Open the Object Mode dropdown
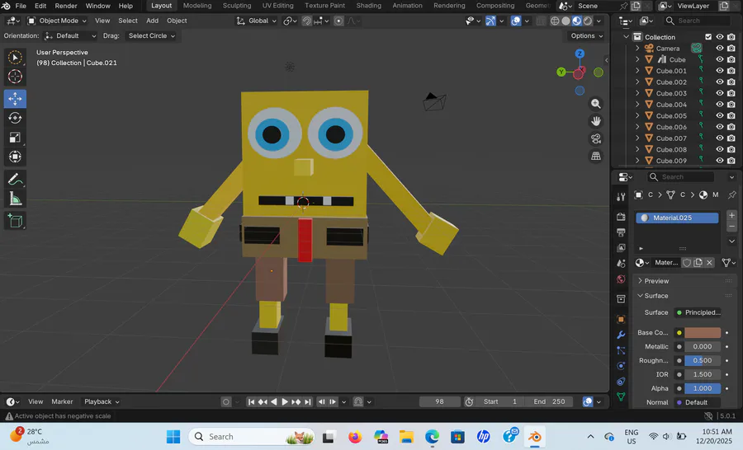 57,21
